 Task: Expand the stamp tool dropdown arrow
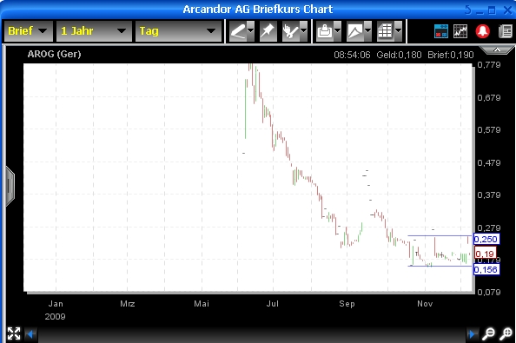tap(338, 31)
